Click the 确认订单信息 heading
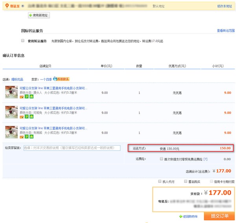This screenshot has height=223, width=236. tap(13, 55)
